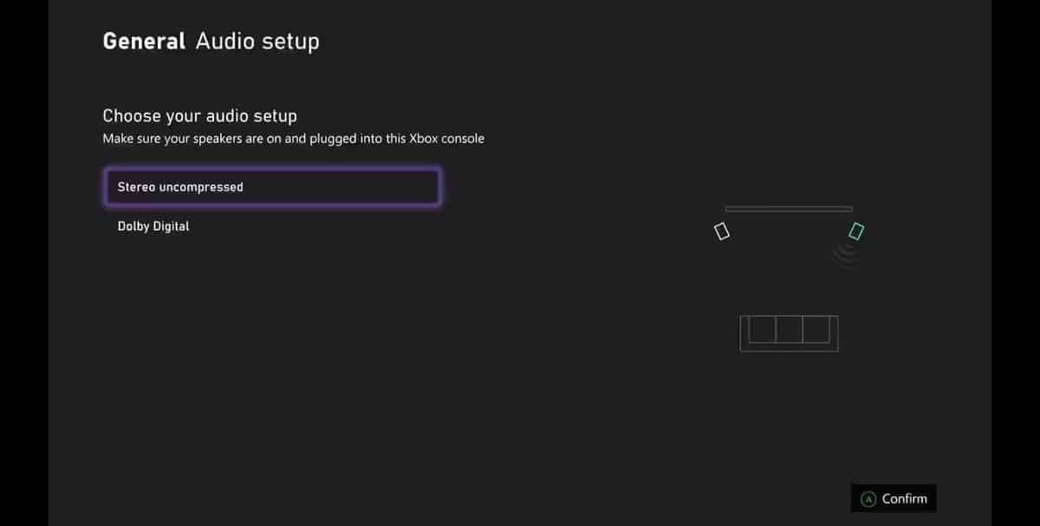
Task: Click the speaker plug-in instruction text
Action: (x=294, y=138)
